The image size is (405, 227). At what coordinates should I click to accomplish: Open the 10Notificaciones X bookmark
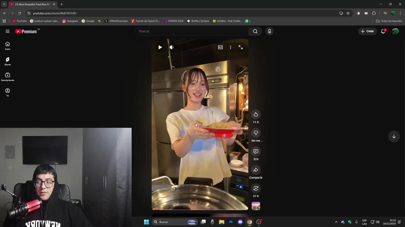click(116, 21)
